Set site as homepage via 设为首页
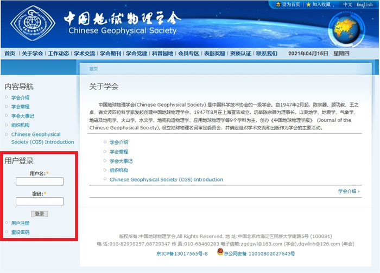Image resolution: width=380 pixels, height=273 pixels. [x=291, y=4]
